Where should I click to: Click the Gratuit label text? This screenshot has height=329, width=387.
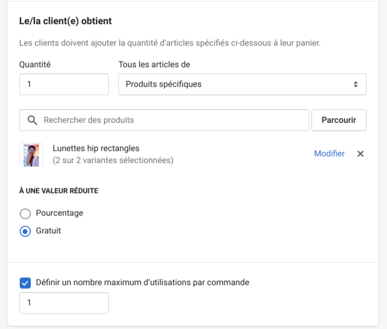point(48,231)
